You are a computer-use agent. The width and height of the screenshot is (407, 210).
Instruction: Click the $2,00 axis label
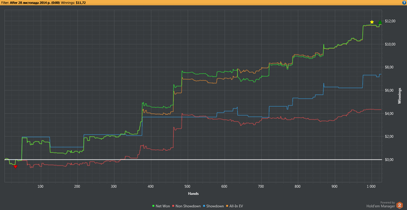point(390,136)
